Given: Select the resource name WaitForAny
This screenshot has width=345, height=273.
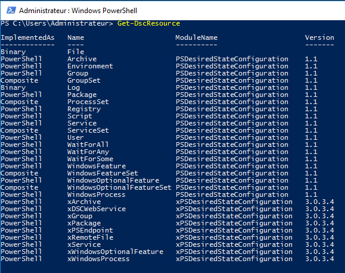Looking at the screenshot, I should (x=88, y=152).
